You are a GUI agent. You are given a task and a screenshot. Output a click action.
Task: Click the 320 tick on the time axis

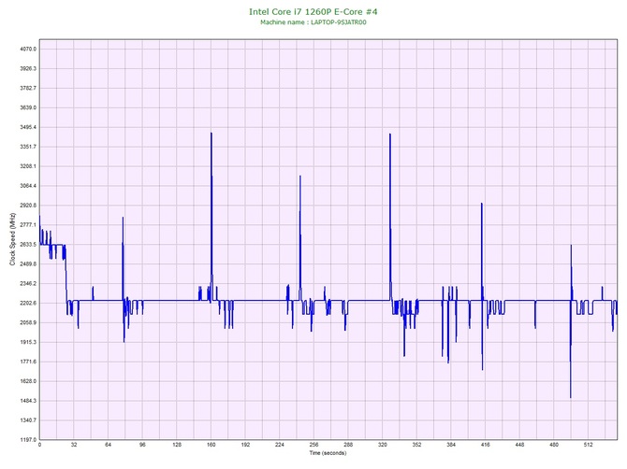383,445
